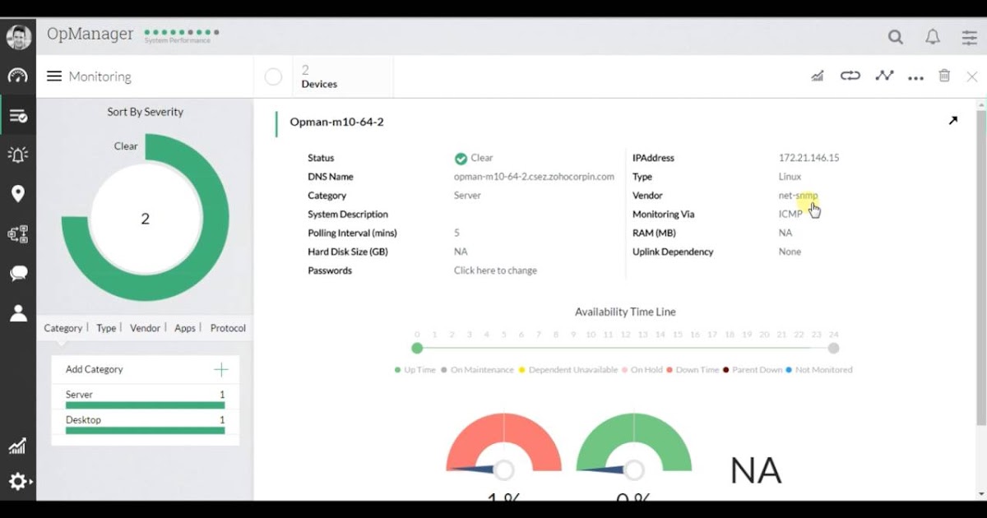Click the OpManager logo title
Screen dimensions: 987x518
(90, 35)
